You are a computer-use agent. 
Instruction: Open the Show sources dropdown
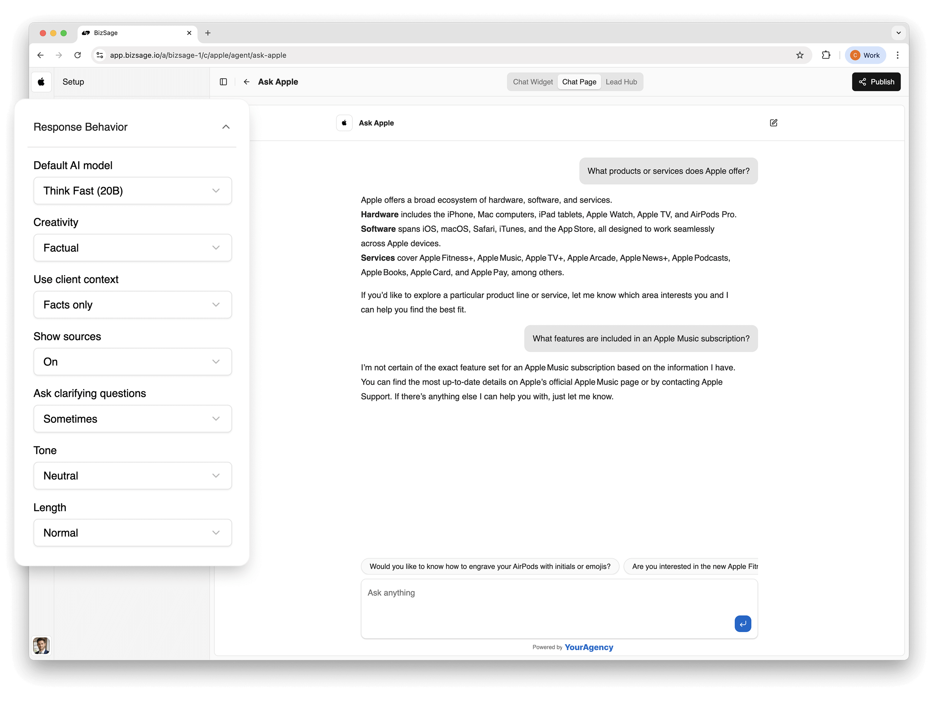point(132,362)
